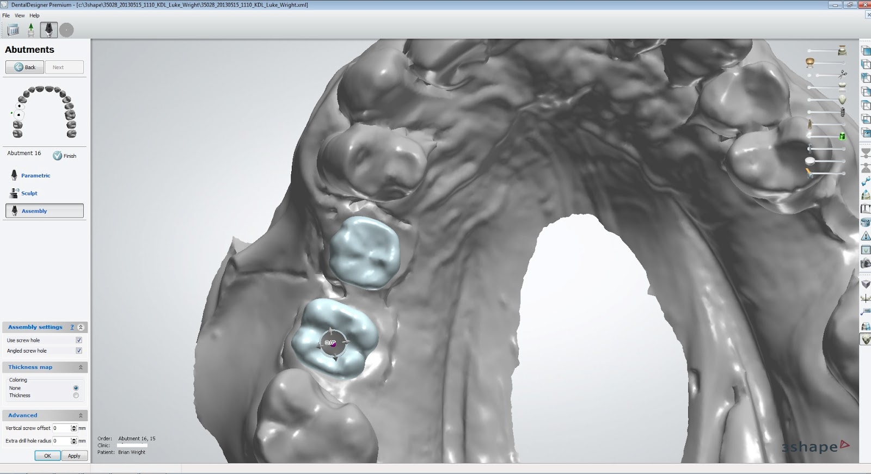
Task: Click the implant screw icon in visibility sliders
Action: 843,112
